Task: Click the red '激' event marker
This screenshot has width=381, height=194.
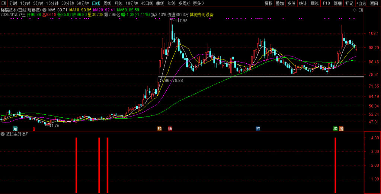Action: click(341, 129)
